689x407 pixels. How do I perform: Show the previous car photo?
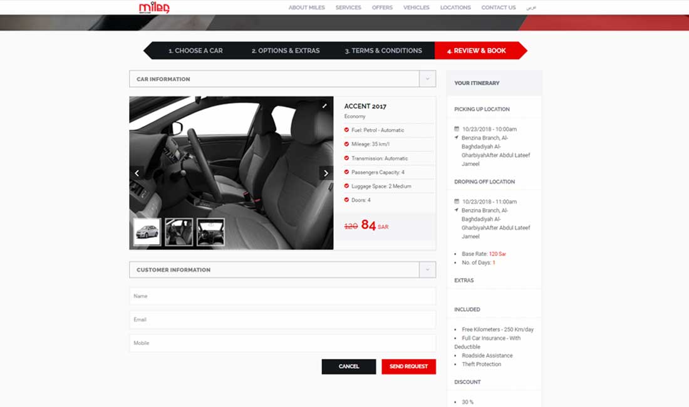pos(137,173)
